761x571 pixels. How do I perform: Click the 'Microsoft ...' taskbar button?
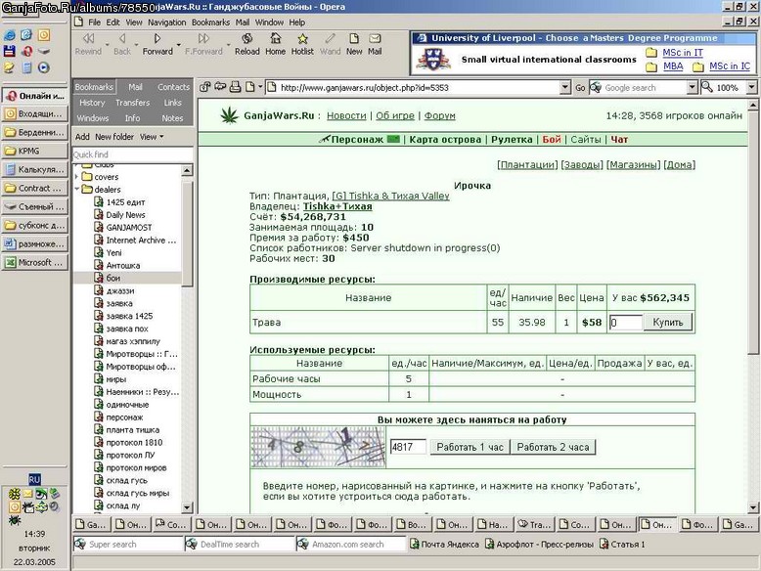[34, 262]
